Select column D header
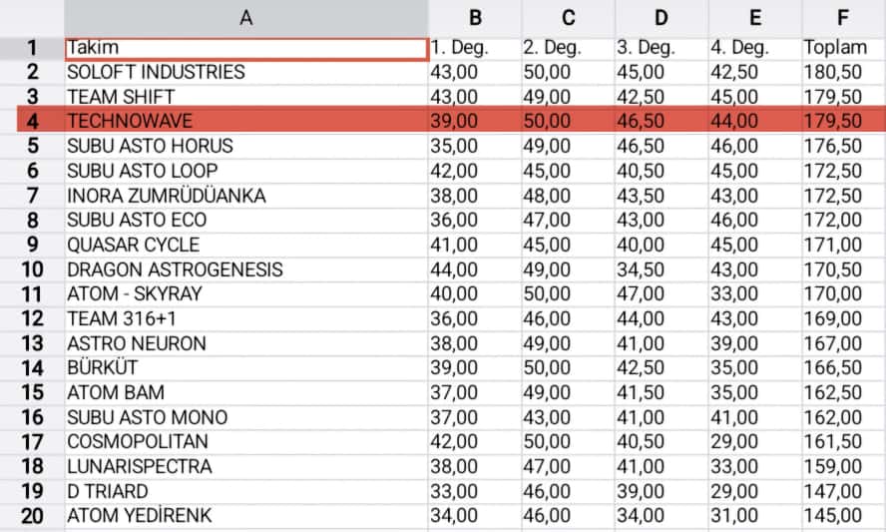This screenshot has height=532, width=886. (661, 17)
